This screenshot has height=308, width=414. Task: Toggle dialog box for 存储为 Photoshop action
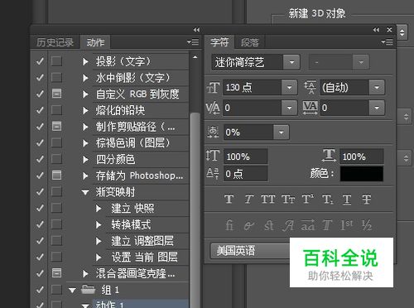click(56, 175)
